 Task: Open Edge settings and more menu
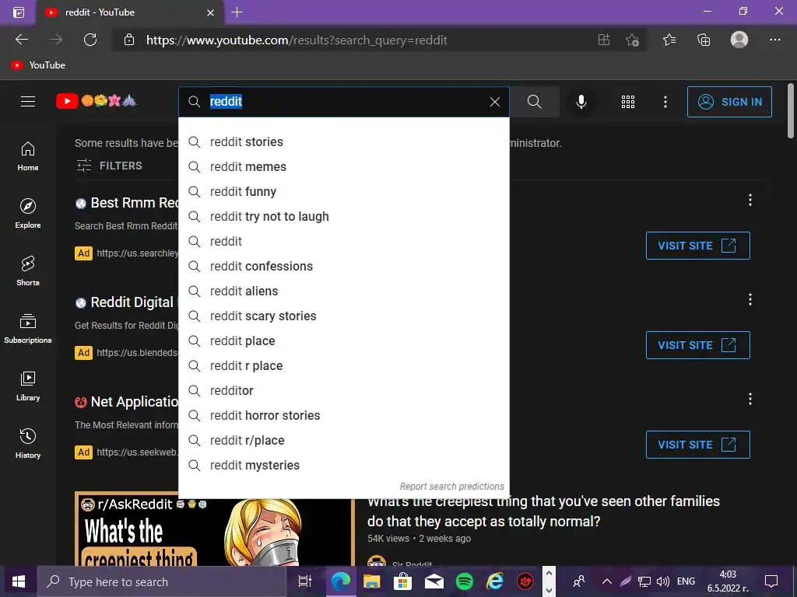point(774,40)
